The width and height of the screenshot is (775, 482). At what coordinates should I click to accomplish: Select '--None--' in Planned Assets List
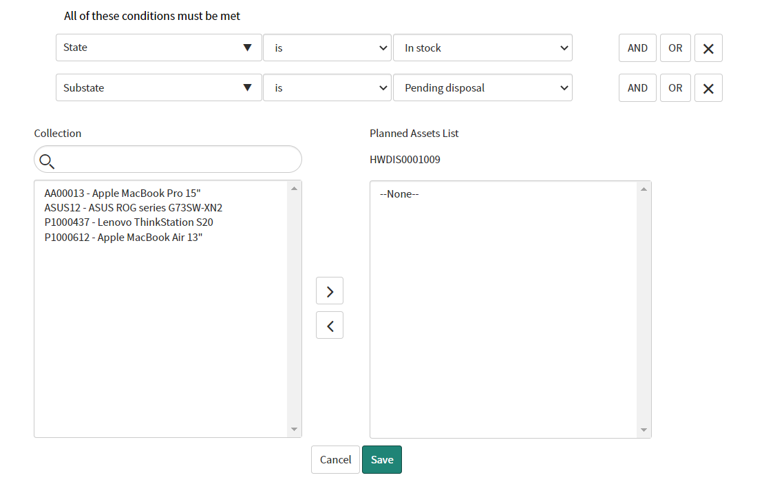click(x=399, y=193)
